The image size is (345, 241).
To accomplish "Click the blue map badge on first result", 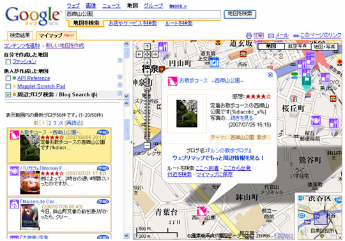I will tap(103, 132).
